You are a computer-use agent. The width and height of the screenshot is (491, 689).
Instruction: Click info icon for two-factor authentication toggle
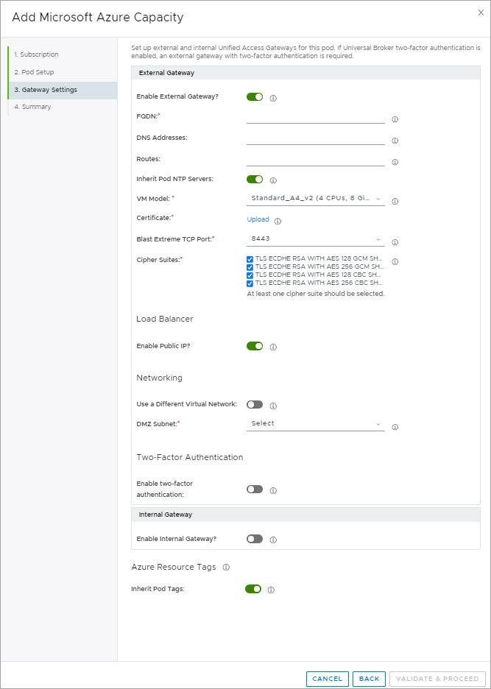pyautogui.click(x=273, y=490)
